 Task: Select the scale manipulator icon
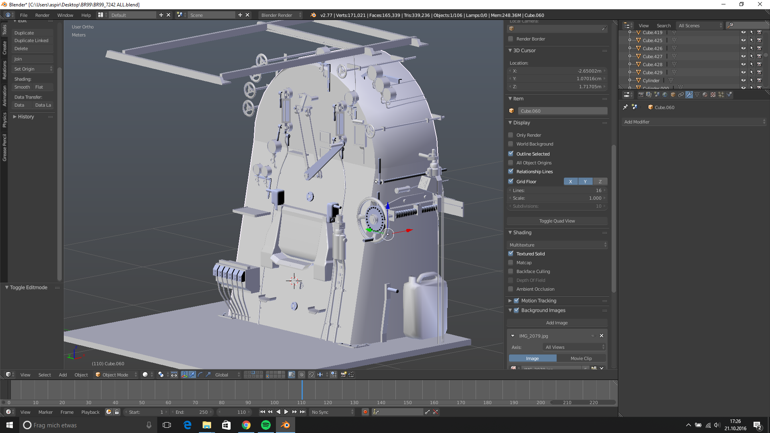(208, 374)
